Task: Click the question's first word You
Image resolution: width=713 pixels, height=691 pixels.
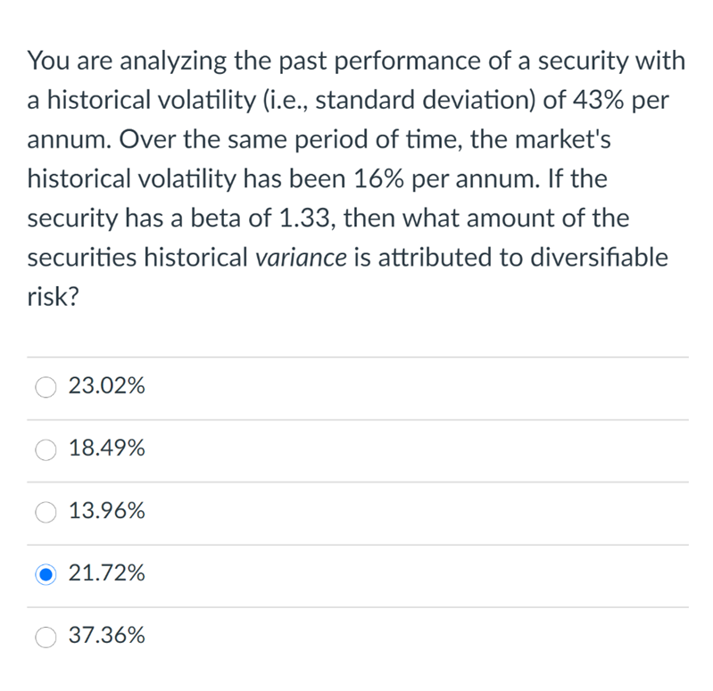Action: (x=48, y=61)
